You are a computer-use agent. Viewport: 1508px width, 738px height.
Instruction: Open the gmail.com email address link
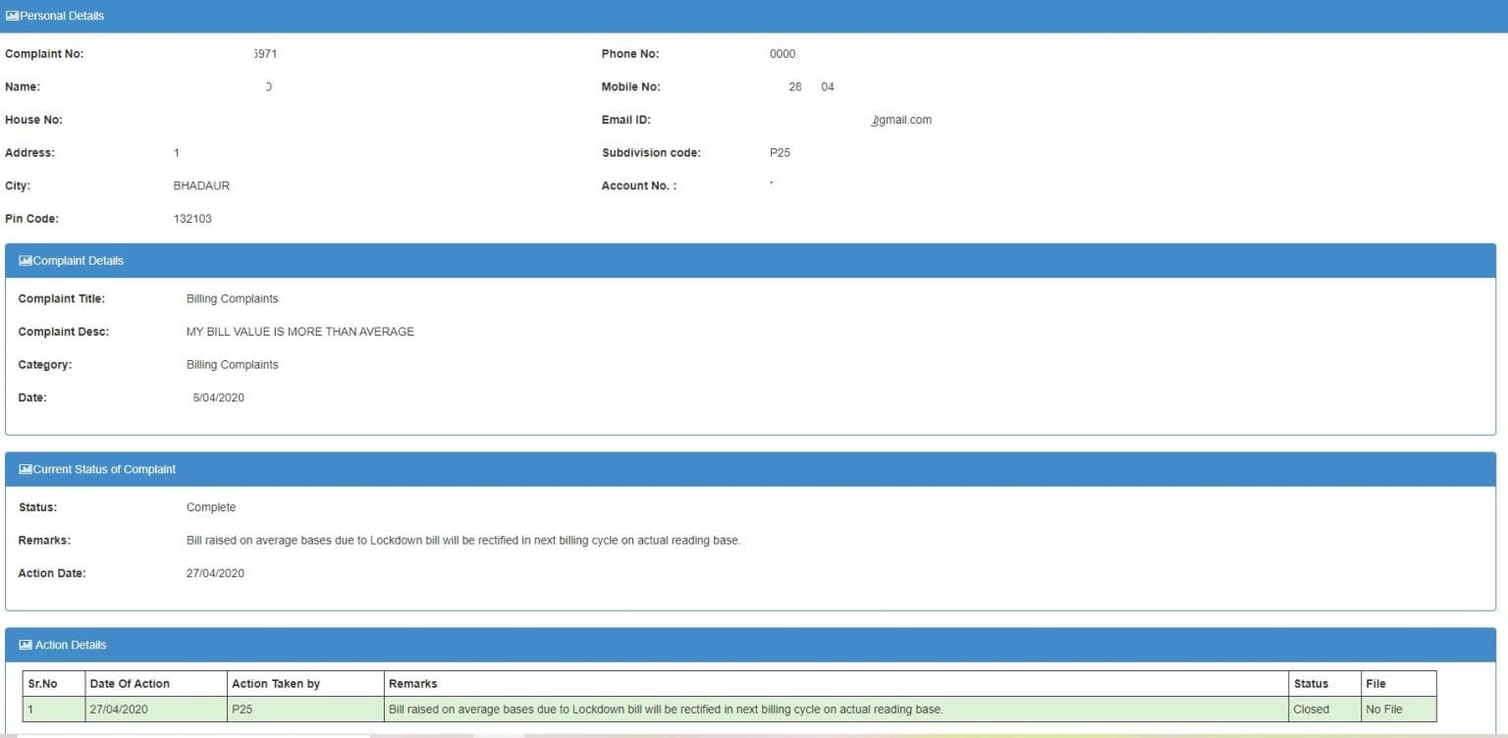901,119
